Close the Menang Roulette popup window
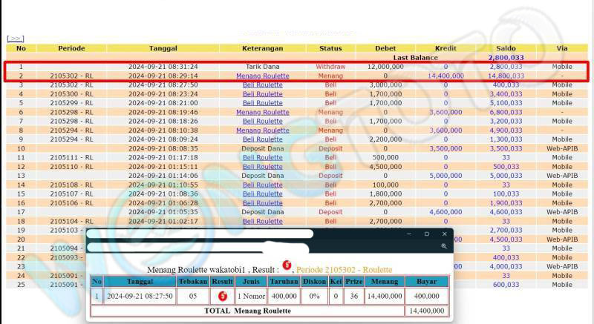Image resolution: width=594 pixels, height=324 pixels. [x=445, y=234]
